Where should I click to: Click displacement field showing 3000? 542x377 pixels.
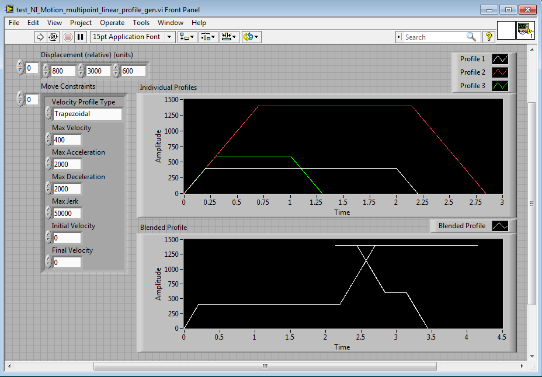[98, 71]
